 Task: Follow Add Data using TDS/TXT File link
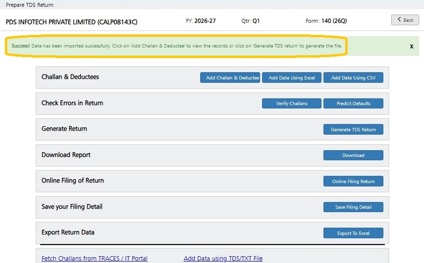pos(223,258)
